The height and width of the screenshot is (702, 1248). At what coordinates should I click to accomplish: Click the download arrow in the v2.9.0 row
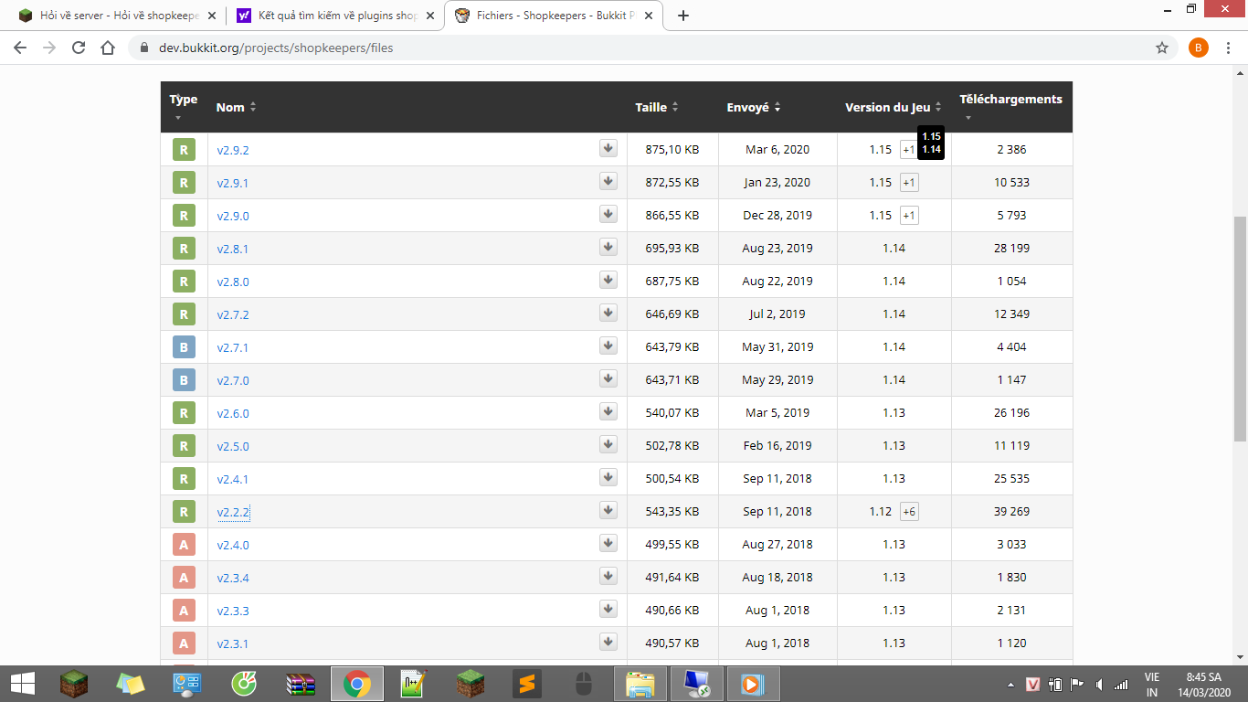pos(608,215)
